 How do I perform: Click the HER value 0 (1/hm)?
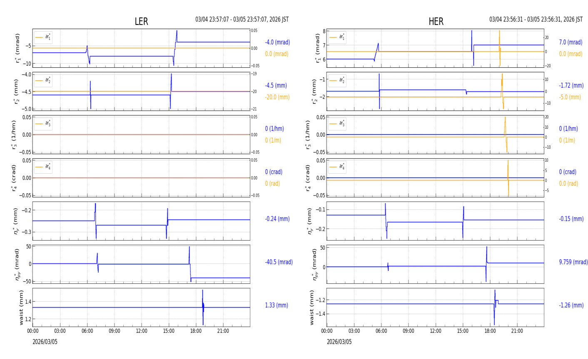point(568,129)
